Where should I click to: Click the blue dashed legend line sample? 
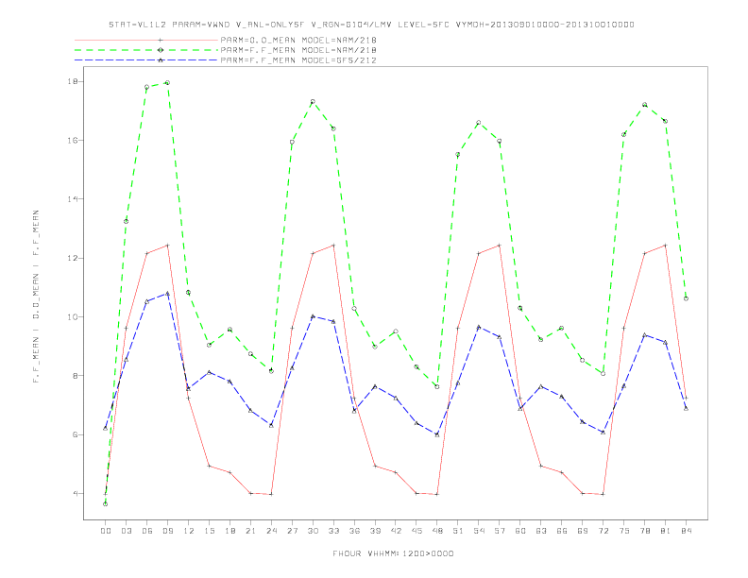pyautogui.click(x=146, y=60)
